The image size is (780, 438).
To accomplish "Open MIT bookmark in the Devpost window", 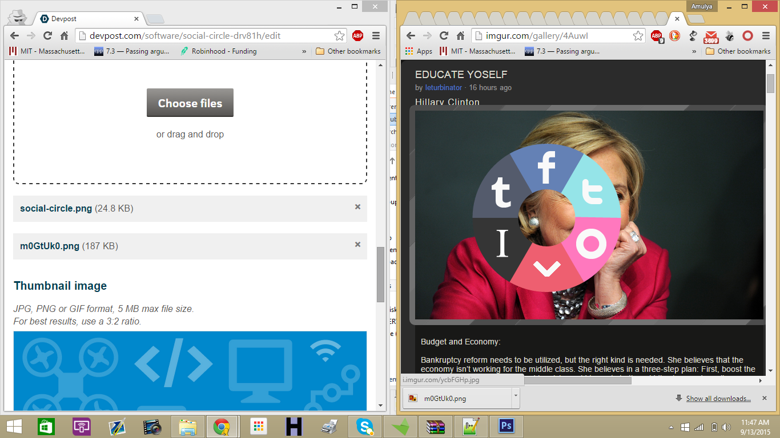I will 47,51.
